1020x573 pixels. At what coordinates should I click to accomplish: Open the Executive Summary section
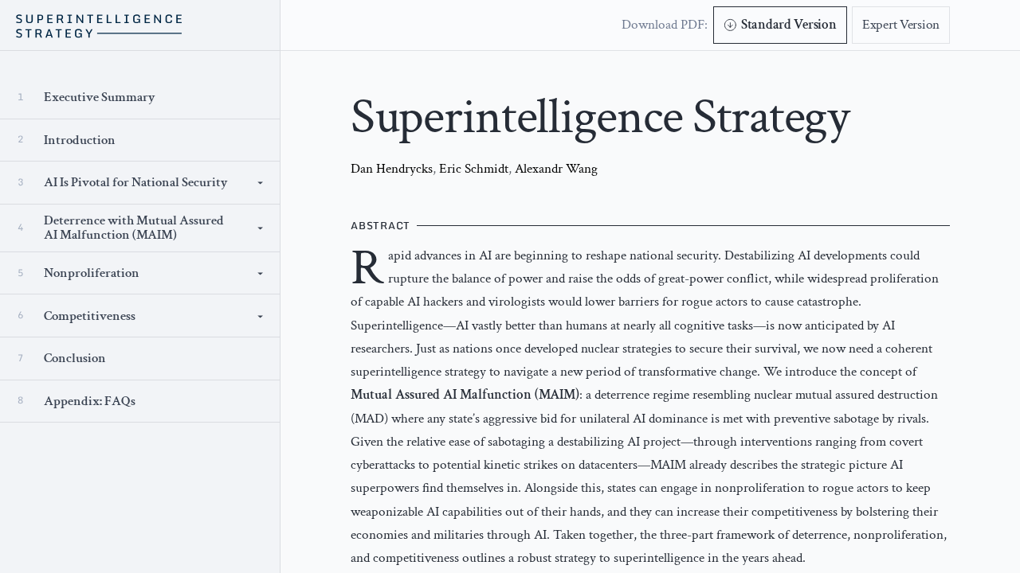click(x=99, y=97)
